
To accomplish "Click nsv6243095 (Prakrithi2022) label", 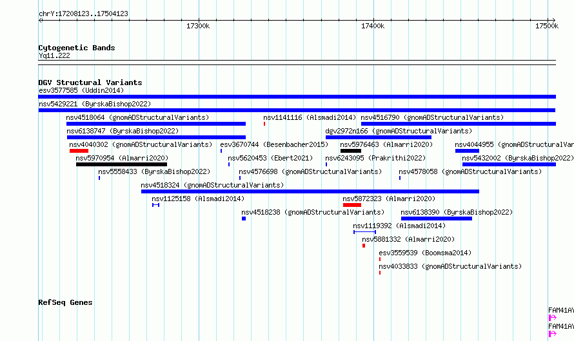I will pos(375,158).
